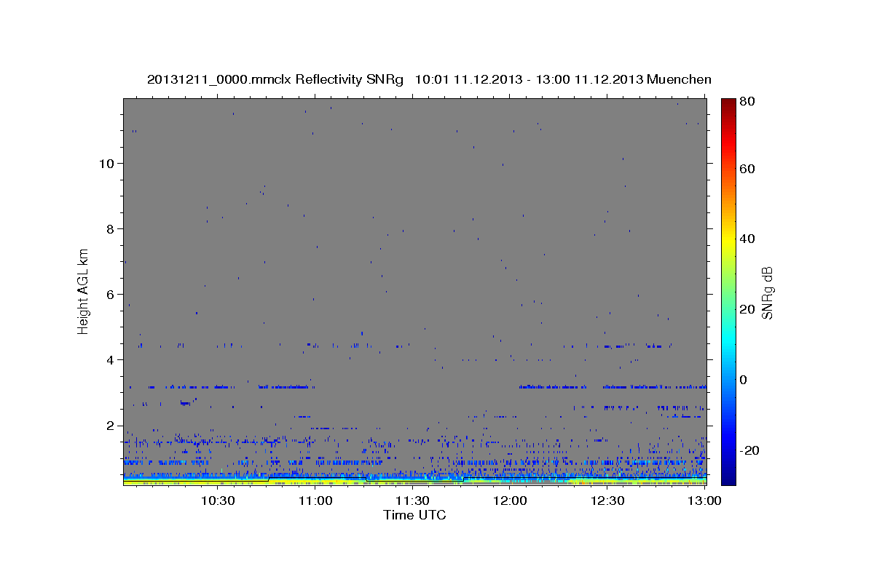Click the height tick label '6'
The height and width of the screenshot is (582, 874).
(111, 294)
